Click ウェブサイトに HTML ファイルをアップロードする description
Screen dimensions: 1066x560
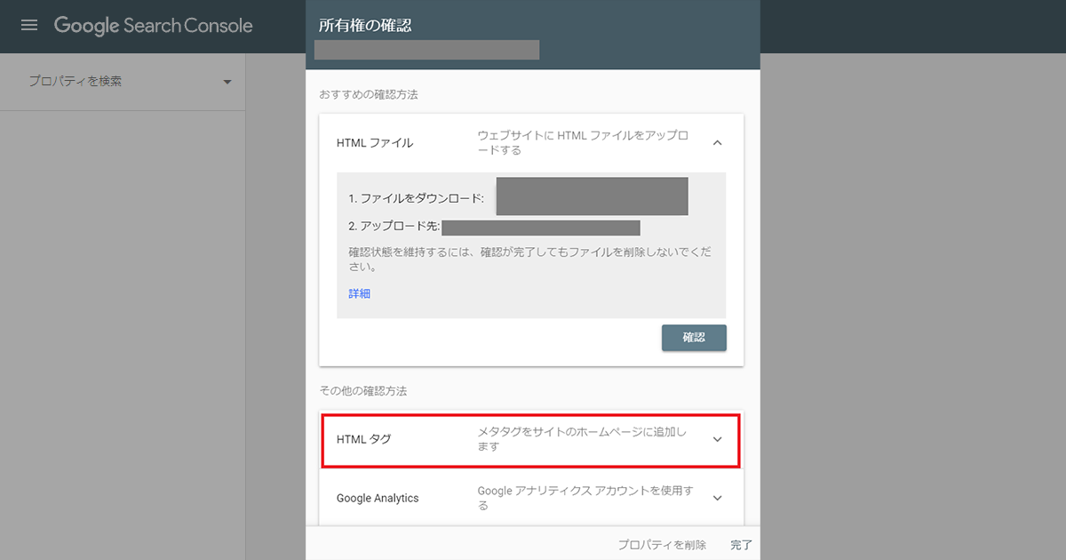[x=583, y=142]
